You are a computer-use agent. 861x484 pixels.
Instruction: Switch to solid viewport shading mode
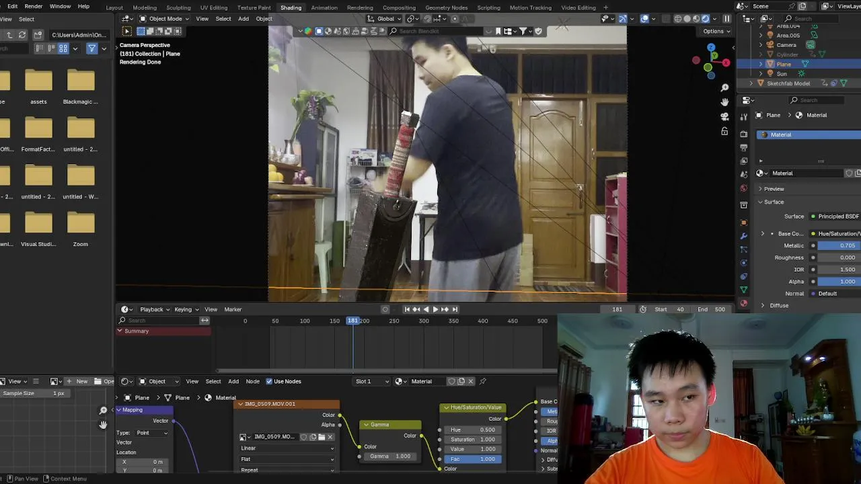tap(687, 18)
